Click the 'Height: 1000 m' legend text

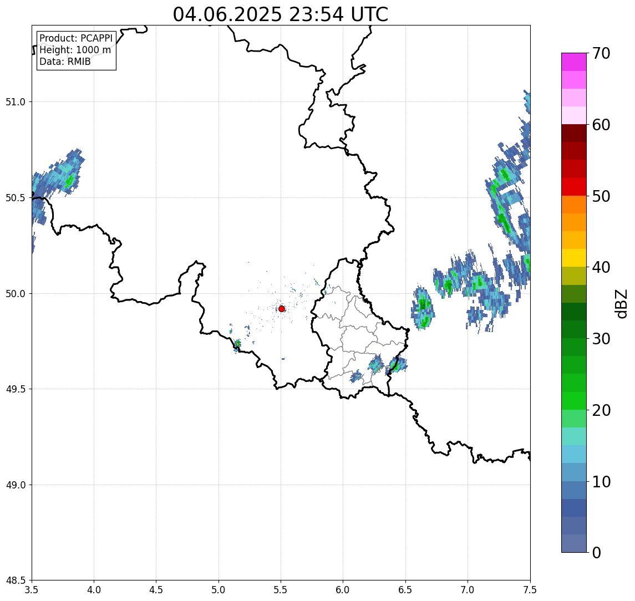75,50
